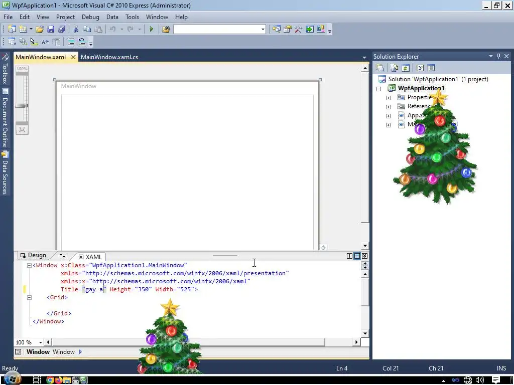Open the Toolbox icon with crossed tools
The image size is (514, 385).
(x=298, y=29)
